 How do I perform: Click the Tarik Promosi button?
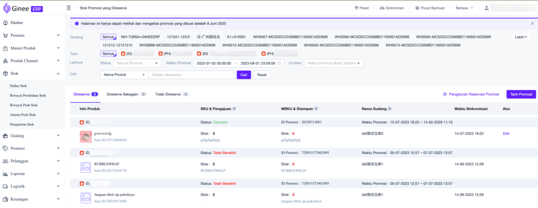[x=521, y=94]
